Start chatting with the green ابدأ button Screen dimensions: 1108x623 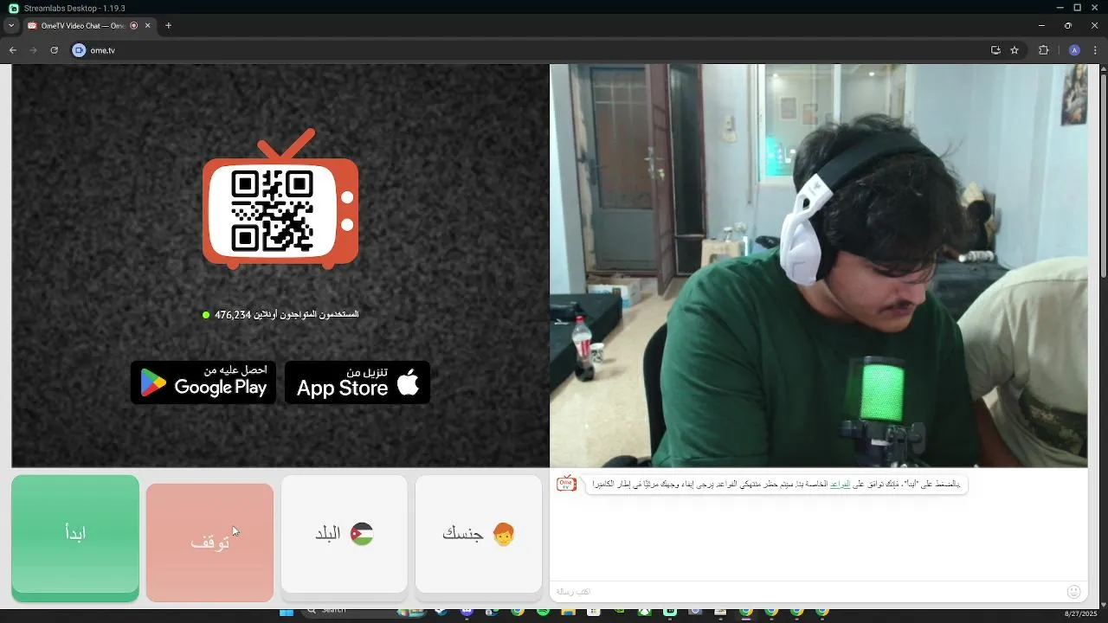pos(75,537)
